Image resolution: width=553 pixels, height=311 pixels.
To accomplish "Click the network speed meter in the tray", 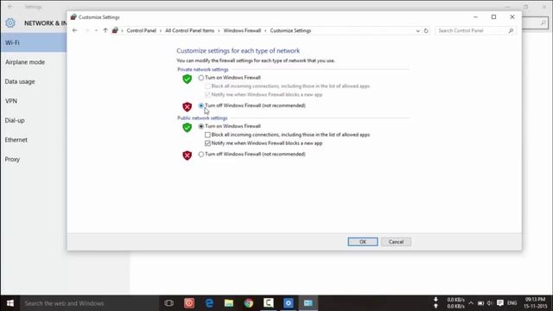I will click(x=450, y=303).
